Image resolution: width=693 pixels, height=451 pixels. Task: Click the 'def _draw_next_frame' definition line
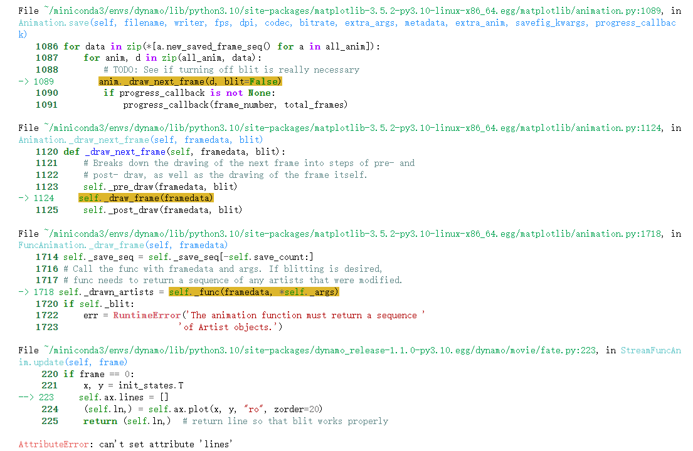175,152
